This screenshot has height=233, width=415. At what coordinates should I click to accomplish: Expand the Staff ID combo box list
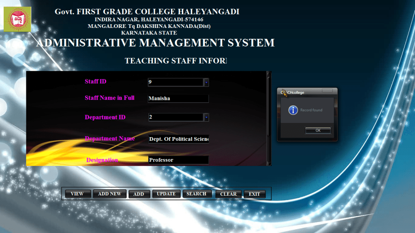[x=206, y=82]
